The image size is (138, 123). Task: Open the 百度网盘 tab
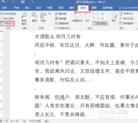[x=107, y=8]
